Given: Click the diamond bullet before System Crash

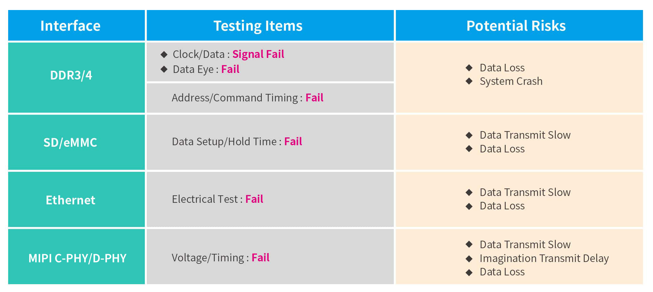Looking at the screenshot, I should point(469,81).
